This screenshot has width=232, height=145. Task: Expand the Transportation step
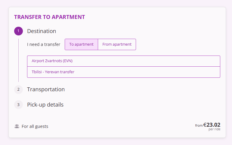[x=46, y=89]
